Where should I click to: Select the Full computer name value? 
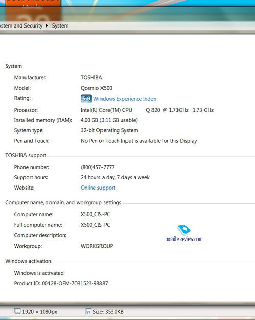tap(95, 225)
